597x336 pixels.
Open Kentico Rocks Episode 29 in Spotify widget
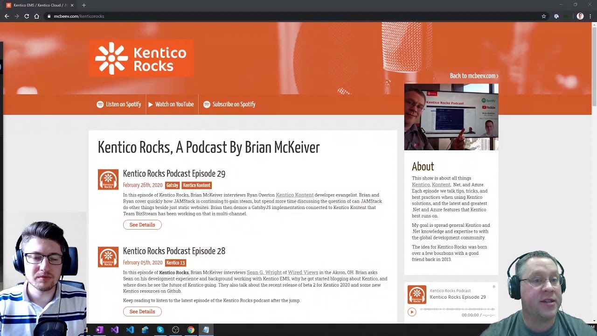pyautogui.click(x=458, y=297)
